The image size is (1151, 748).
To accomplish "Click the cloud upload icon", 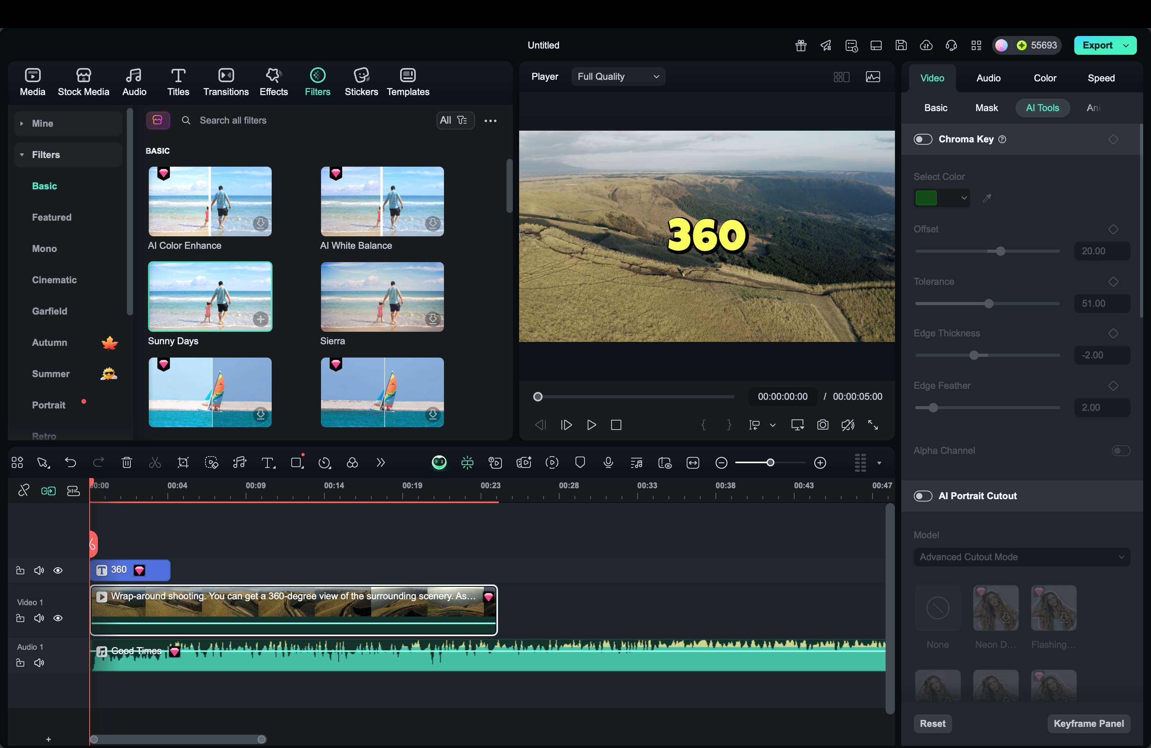I will (x=926, y=45).
